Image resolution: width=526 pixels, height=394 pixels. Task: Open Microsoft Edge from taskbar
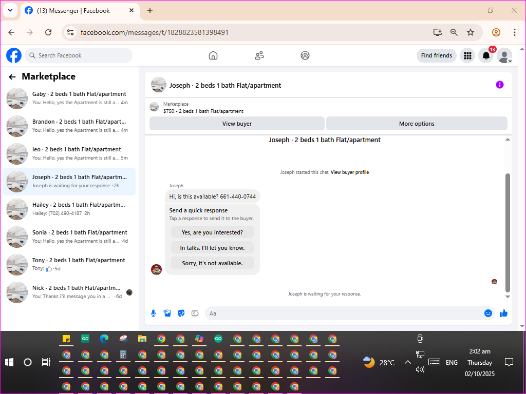click(x=104, y=339)
